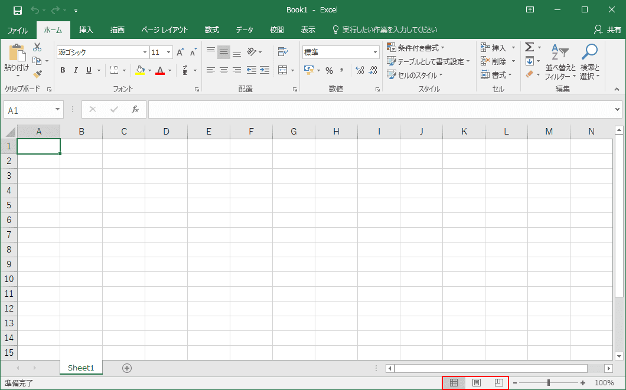Image resolution: width=626 pixels, height=390 pixels.
Task: Open the number format 標準 dropdown
Action: click(x=375, y=53)
